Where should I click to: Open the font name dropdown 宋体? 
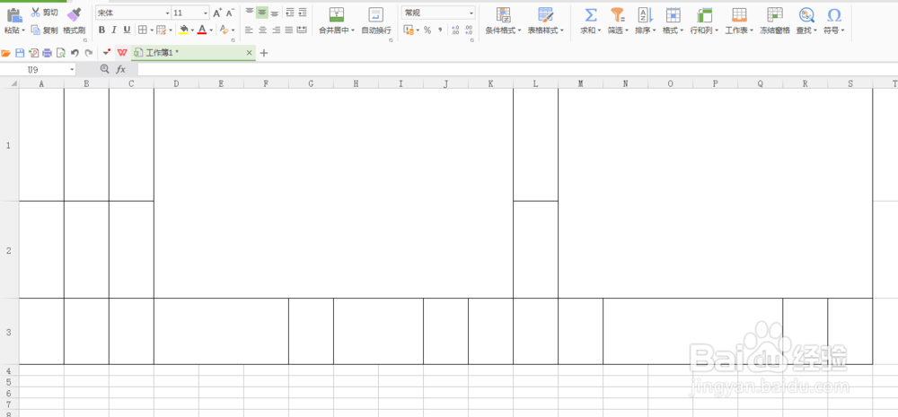(133, 13)
